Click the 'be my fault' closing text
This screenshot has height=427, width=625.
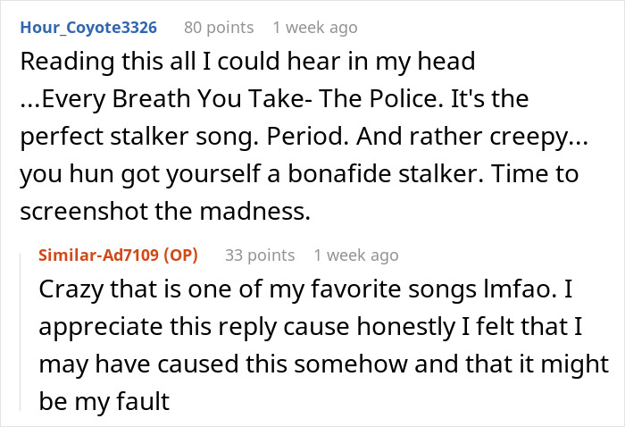104,401
